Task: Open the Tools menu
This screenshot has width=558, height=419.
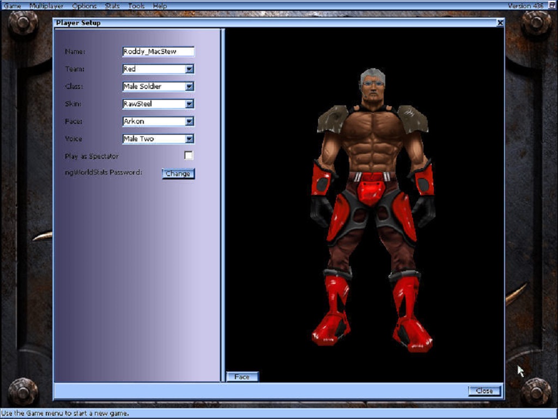Action: 136,6
